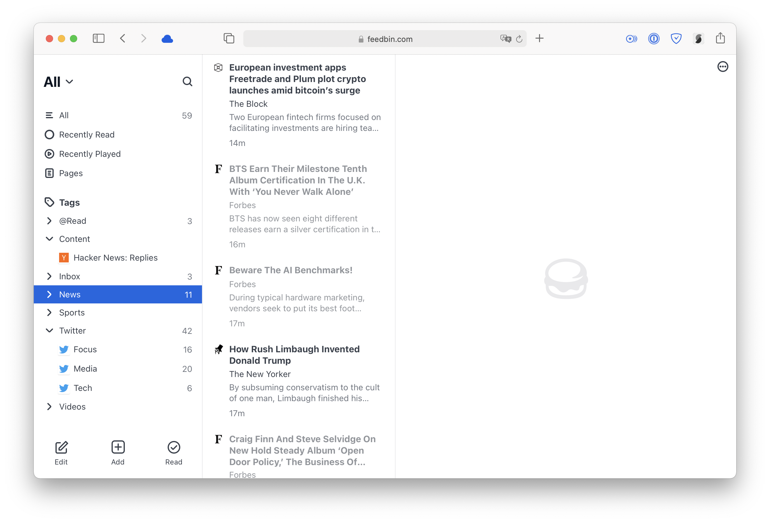Select the Focus Twitter list
Screen dimensions: 770x523
(85, 349)
